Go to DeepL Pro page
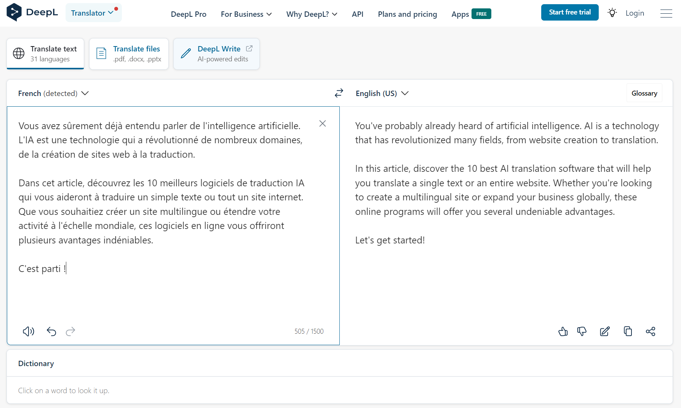The height and width of the screenshot is (408, 681). pyautogui.click(x=189, y=14)
